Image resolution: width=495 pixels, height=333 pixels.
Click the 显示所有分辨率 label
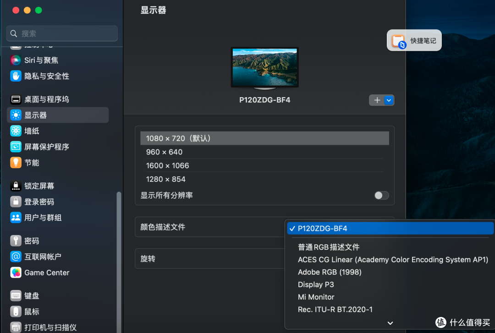click(166, 196)
